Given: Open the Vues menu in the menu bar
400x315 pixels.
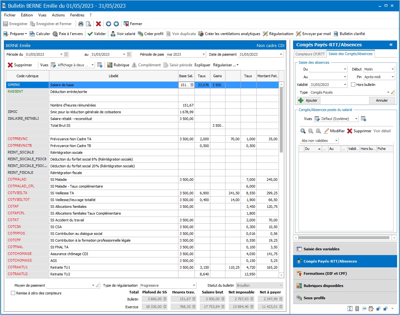Looking at the screenshot, I should [42, 15].
